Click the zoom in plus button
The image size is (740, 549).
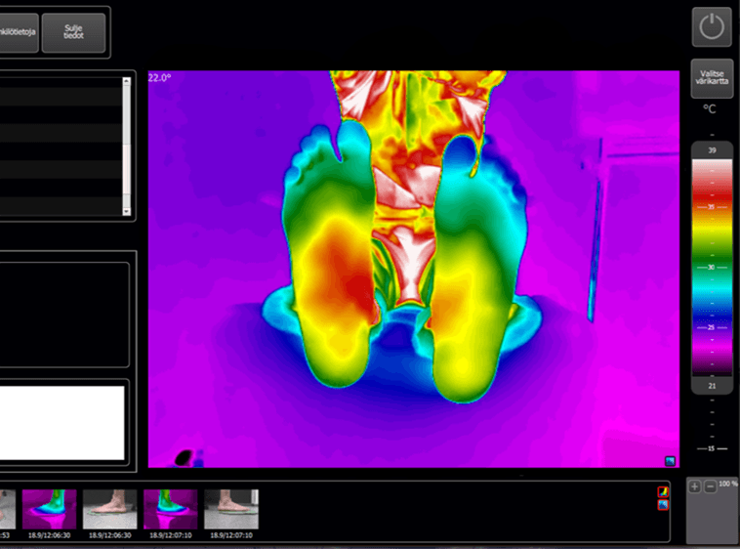[695, 486]
